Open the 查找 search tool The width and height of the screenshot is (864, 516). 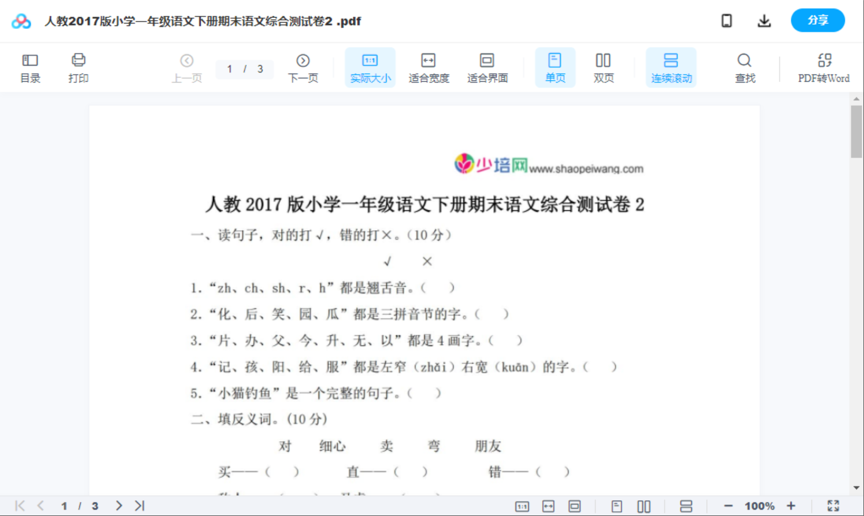click(745, 67)
